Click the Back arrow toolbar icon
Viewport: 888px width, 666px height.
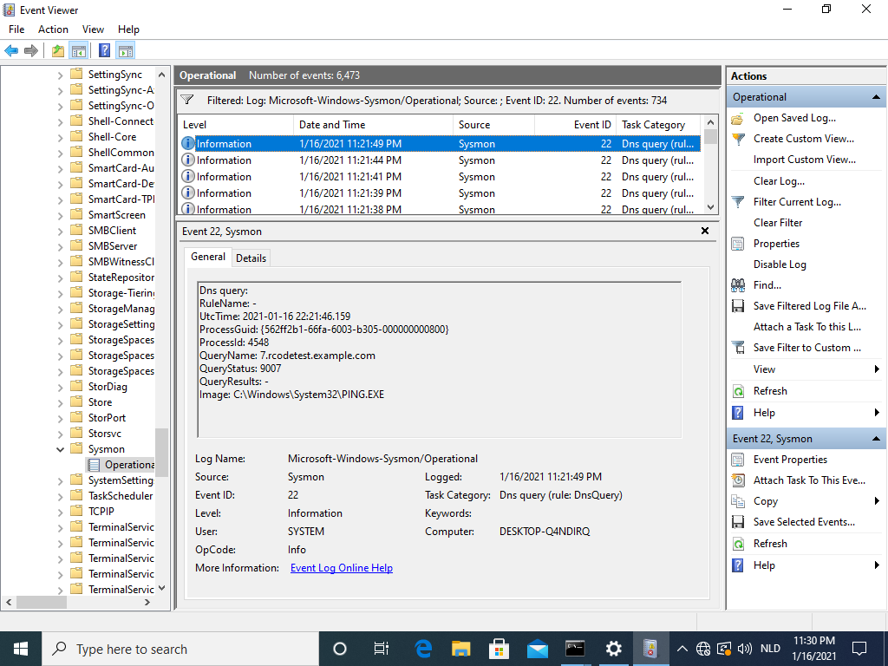(x=11, y=51)
